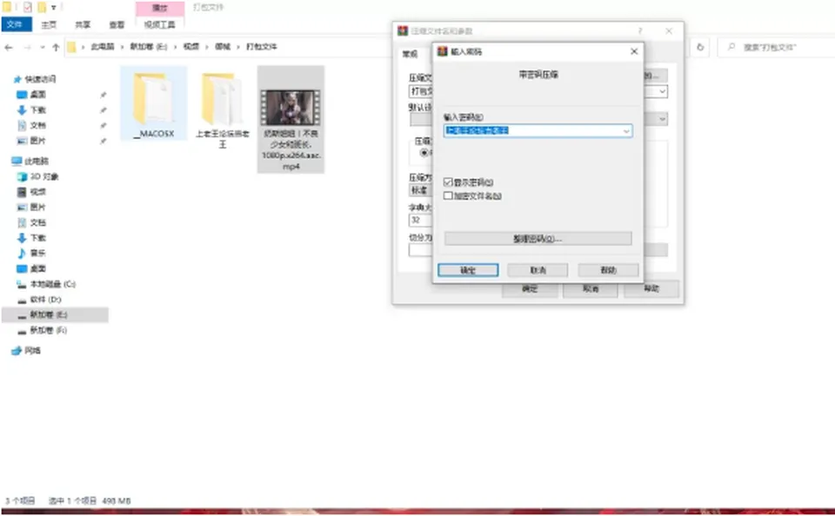The height and width of the screenshot is (516, 835).
Task: Click the Network (网络) icon in sidebar
Action: click(17, 351)
